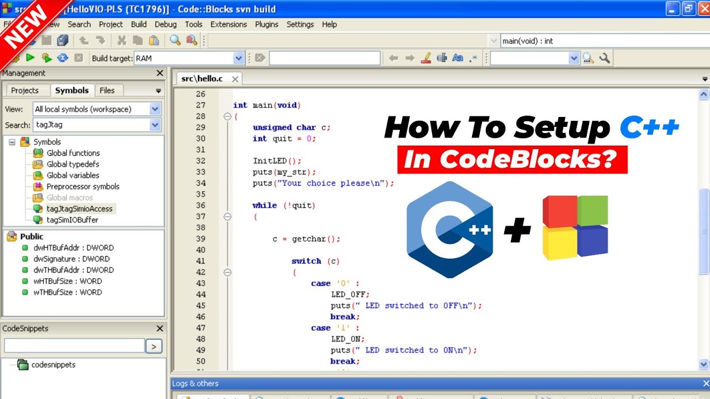This screenshot has height=399, width=710.
Task: Close the Management panel
Action: (160, 73)
